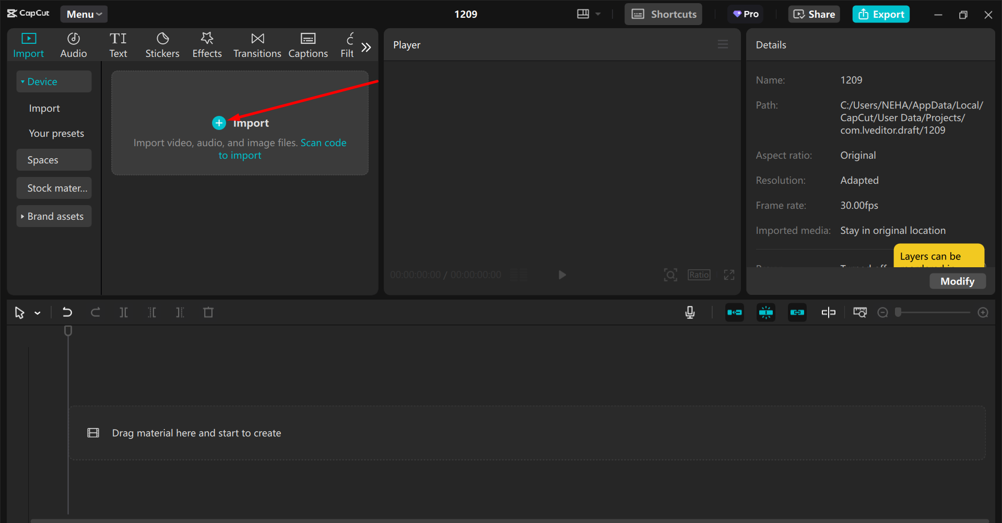Open the Audio tab
Viewport: 1002px width, 523px height.
click(x=73, y=45)
